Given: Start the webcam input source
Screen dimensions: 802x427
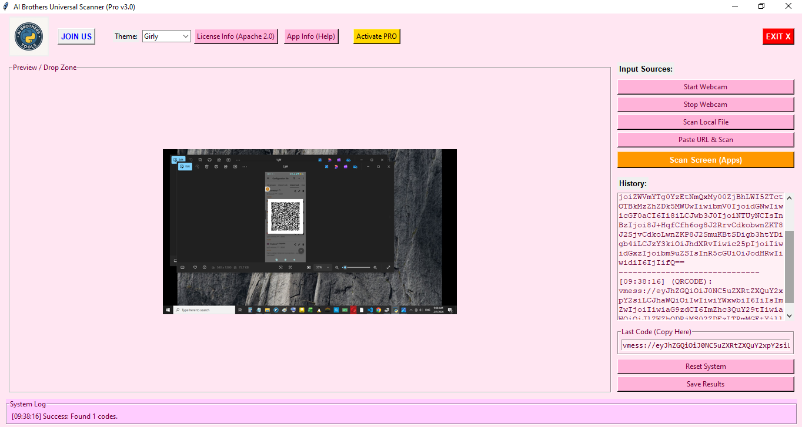Looking at the screenshot, I should (x=706, y=87).
